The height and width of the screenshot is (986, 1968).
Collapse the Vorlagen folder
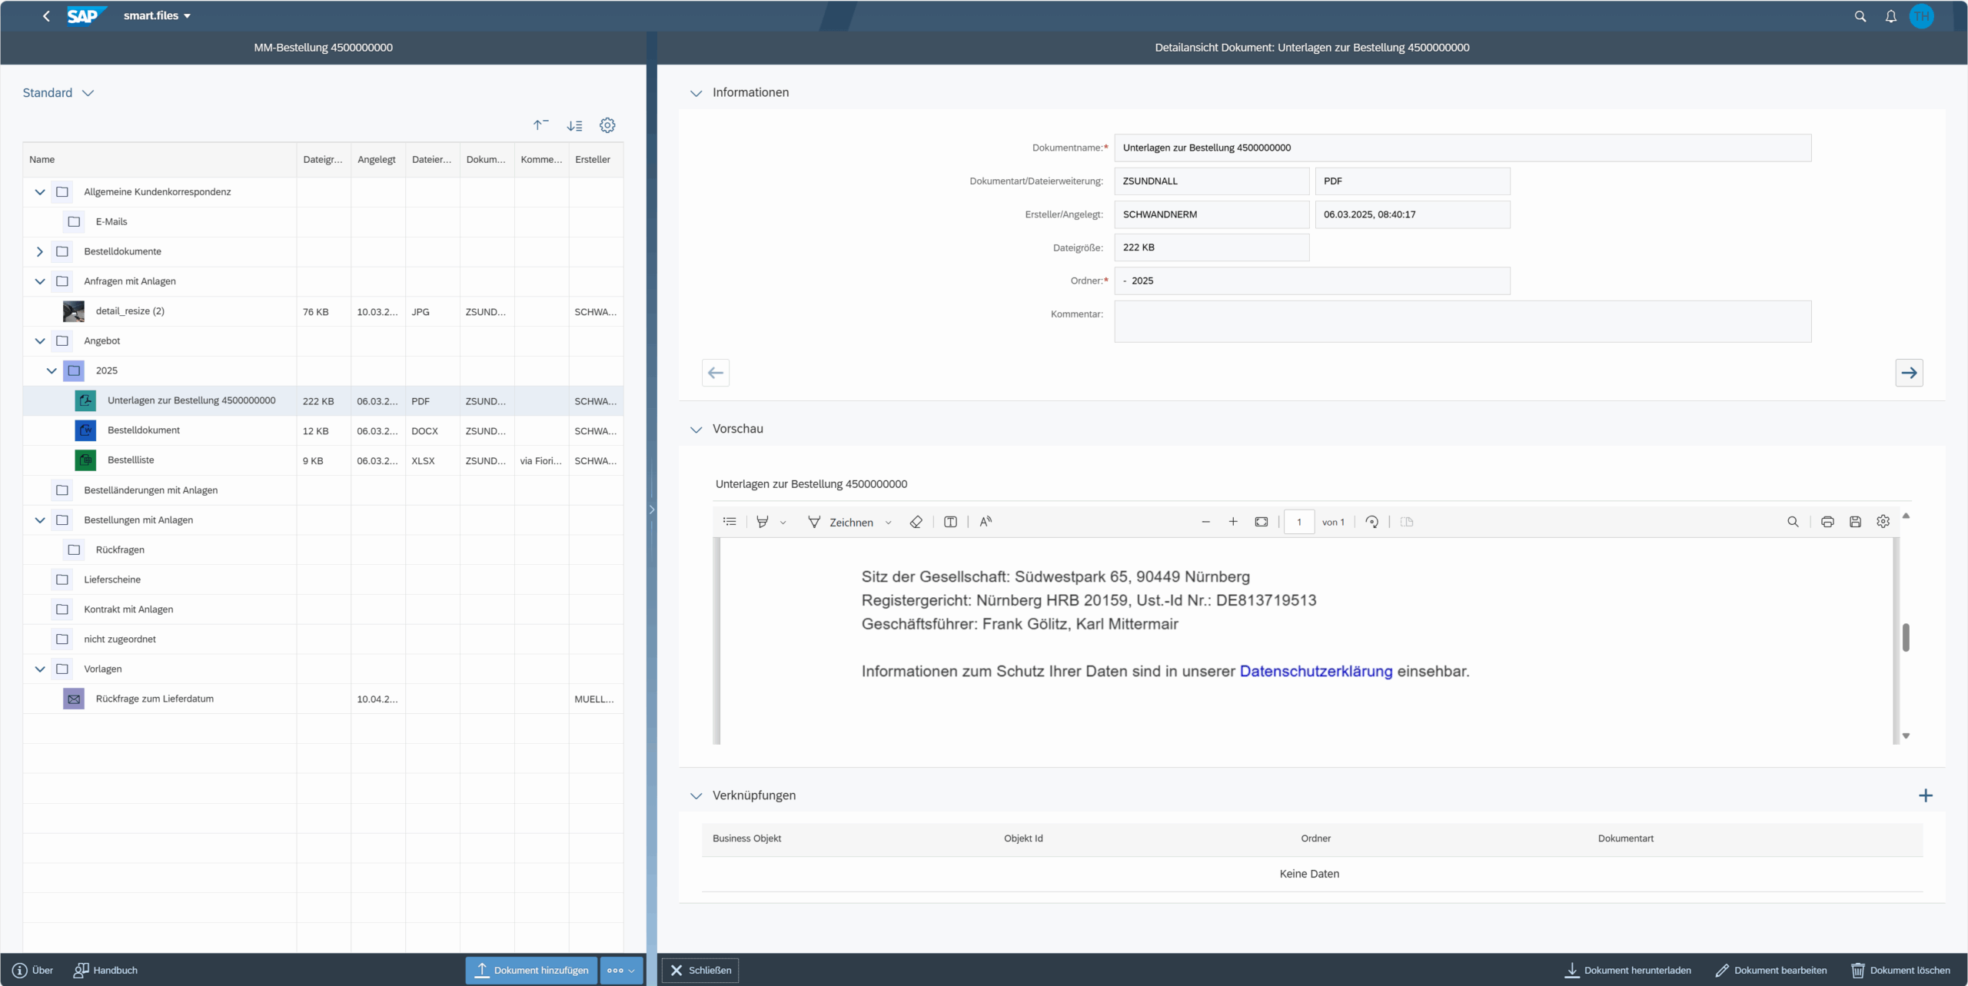(x=40, y=669)
